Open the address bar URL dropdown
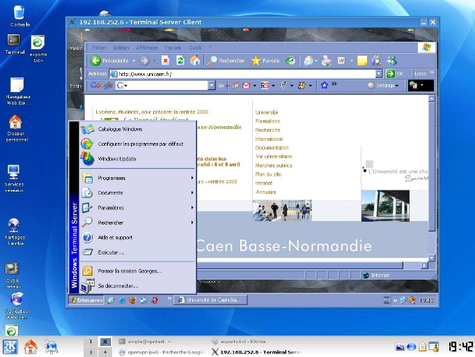475x357 pixels. click(x=379, y=73)
